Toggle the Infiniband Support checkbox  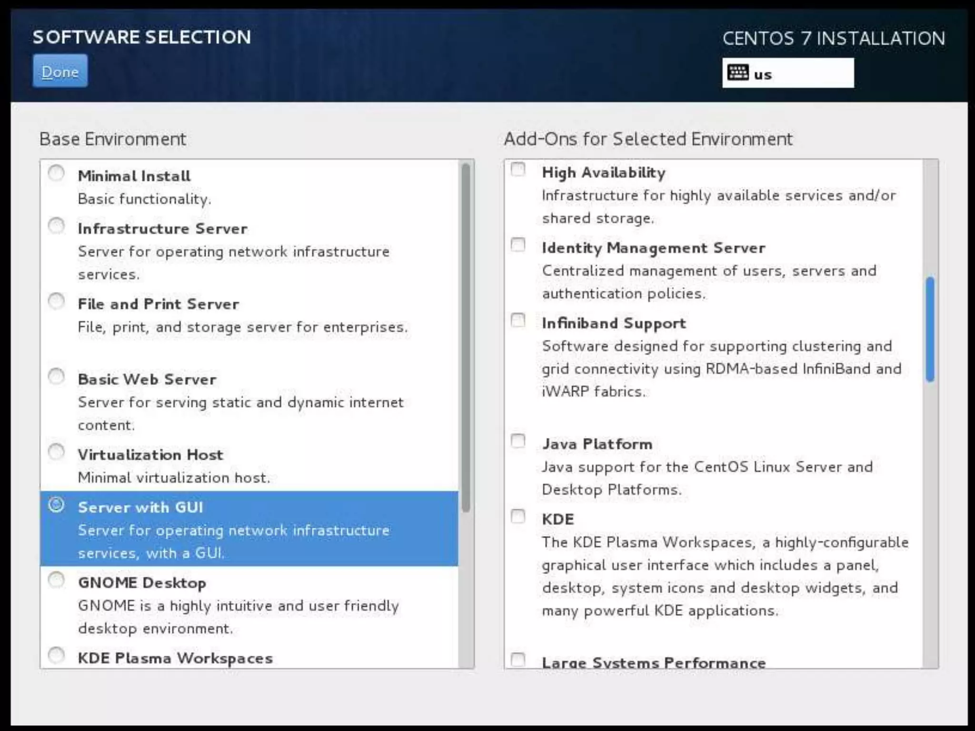(518, 320)
